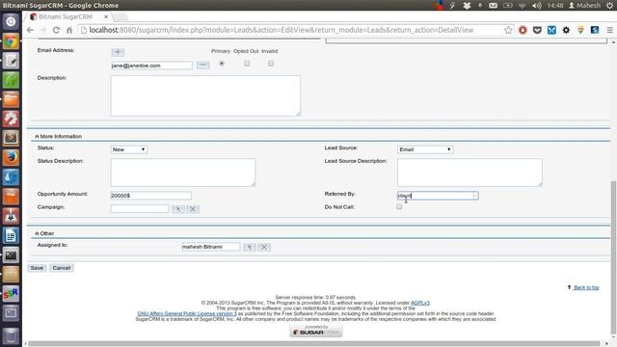
Task: Open Terminal from Ubuntu dock
Action: click(x=11, y=254)
